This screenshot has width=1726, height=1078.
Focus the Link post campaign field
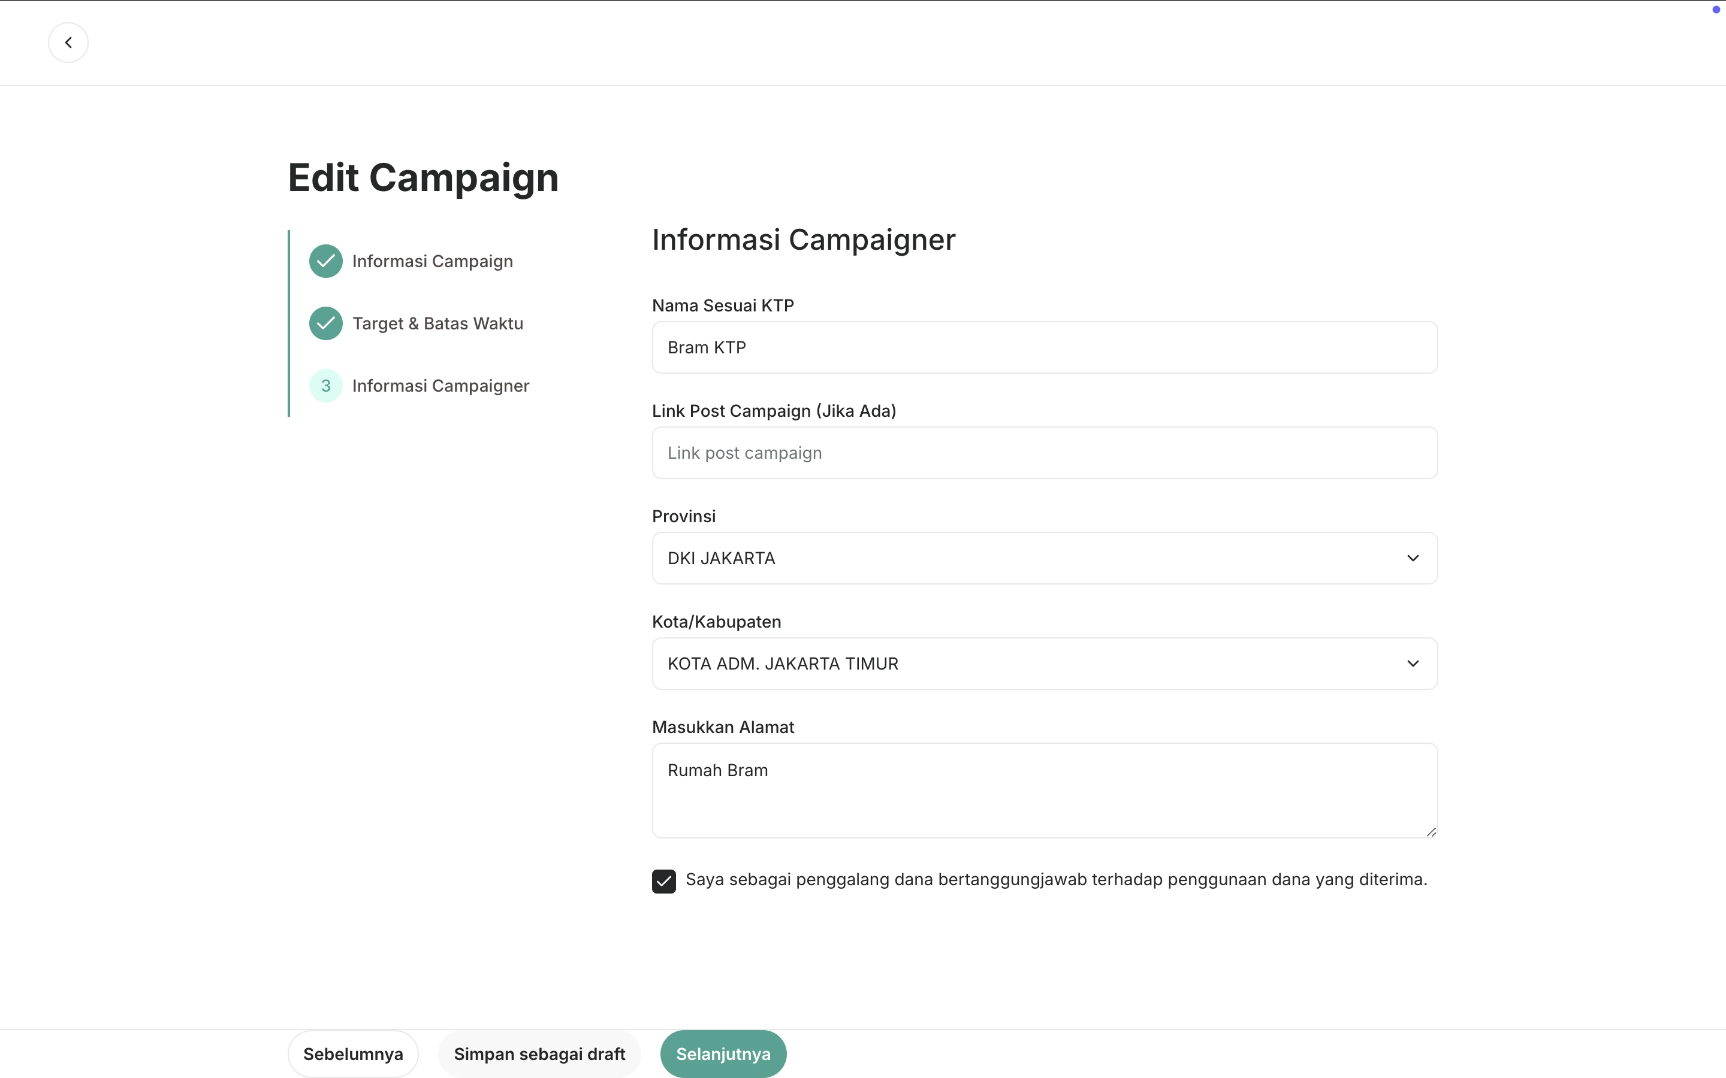click(x=1044, y=453)
